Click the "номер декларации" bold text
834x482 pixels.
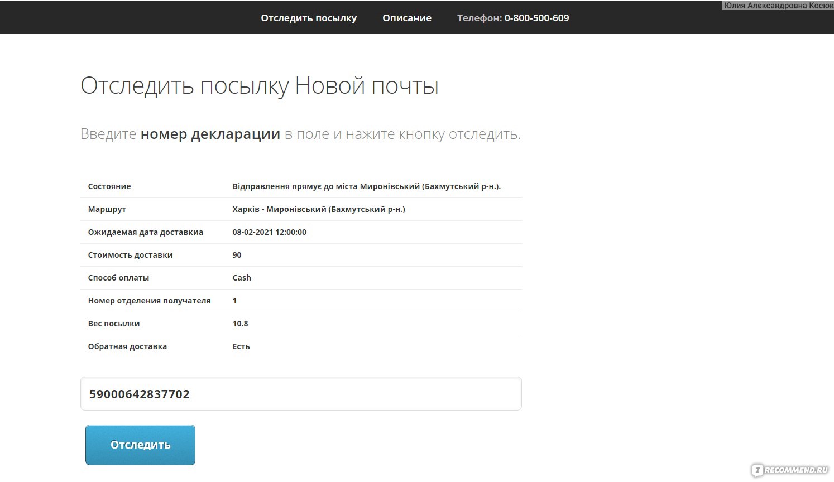[x=210, y=134]
